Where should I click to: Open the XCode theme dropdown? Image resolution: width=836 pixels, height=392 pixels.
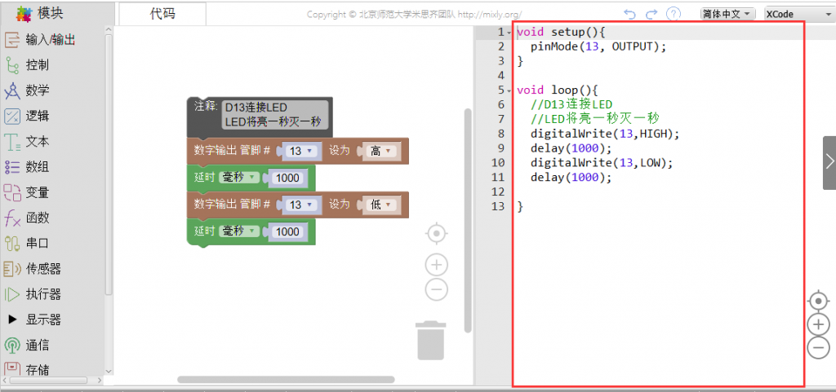click(x=799, y=14)
